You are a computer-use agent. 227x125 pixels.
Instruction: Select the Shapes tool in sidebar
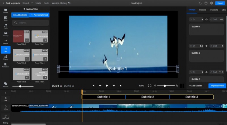click(x=5, y=57)
